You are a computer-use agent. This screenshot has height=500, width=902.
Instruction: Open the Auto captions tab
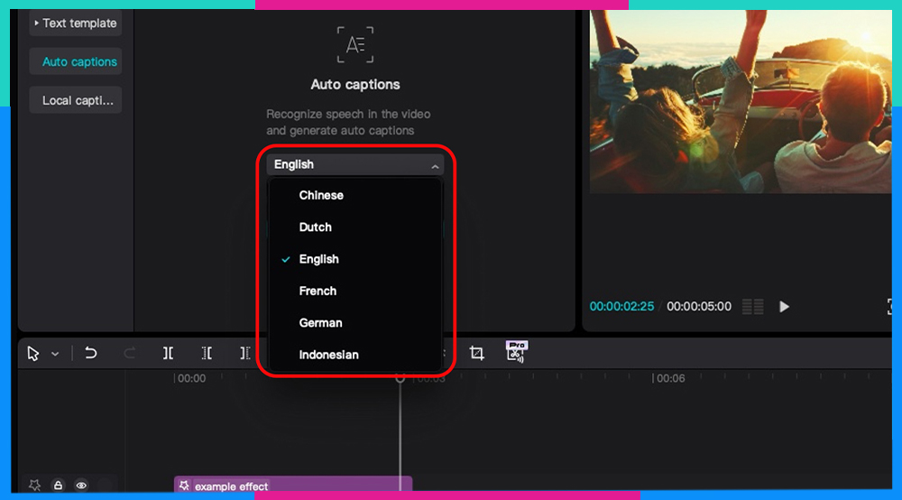[x=79, y=61]
